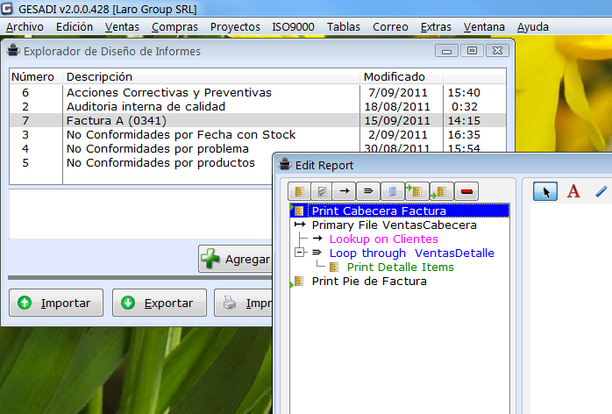This screenshot has height=414, width=612.
Task: Select Print Detalle Items tree item
Action: (x=400, y=268)
